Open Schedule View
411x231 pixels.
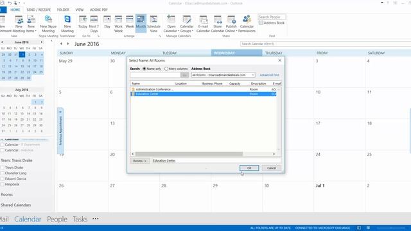tap(153, 24)
